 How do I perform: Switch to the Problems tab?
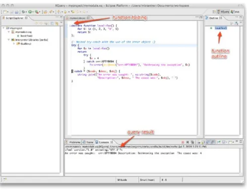[x=73, y=142]
